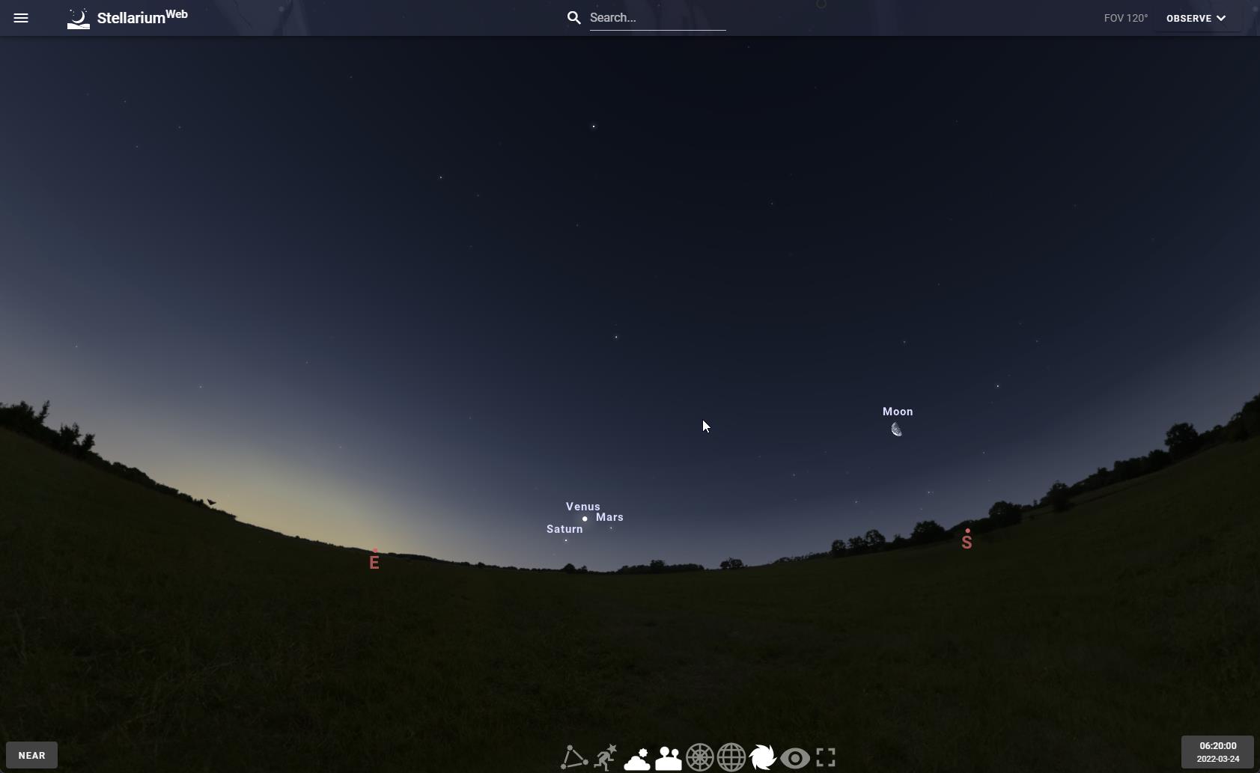This screenshot has height=773, width=1260.
Task: Show the equatorial grid
Action: pos(731,757)
